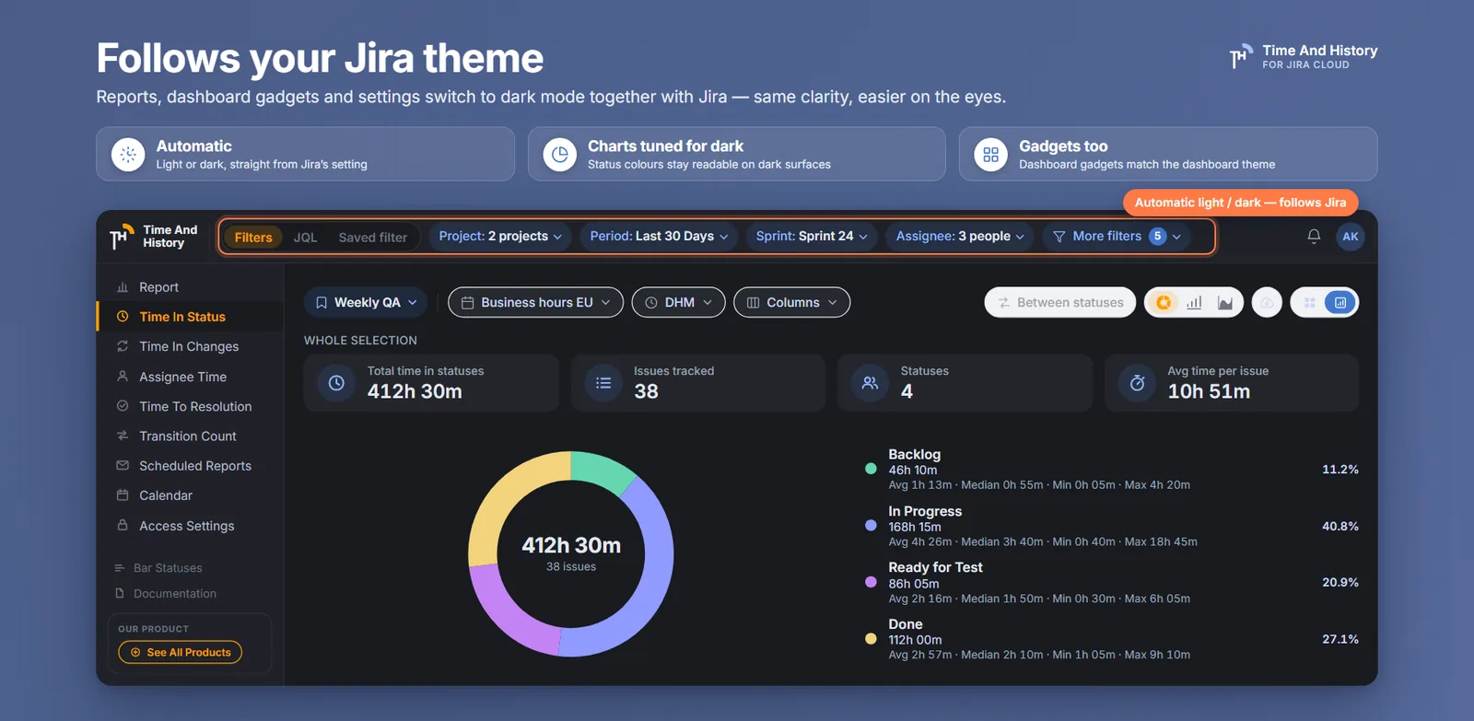Click the See All Products button
Screen dimensions: 1474x721
tap(181, 652)
